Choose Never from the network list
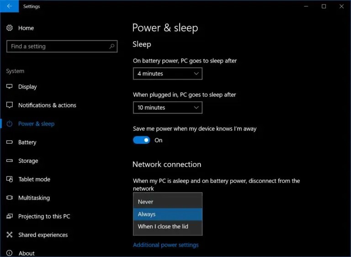The height and width of the screenshot is (257, 351). 168,202
